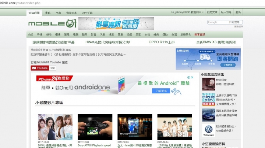Click the OPPO R11s上市 headline link
This screenshot has height=148, width=265.
point(162,42)
